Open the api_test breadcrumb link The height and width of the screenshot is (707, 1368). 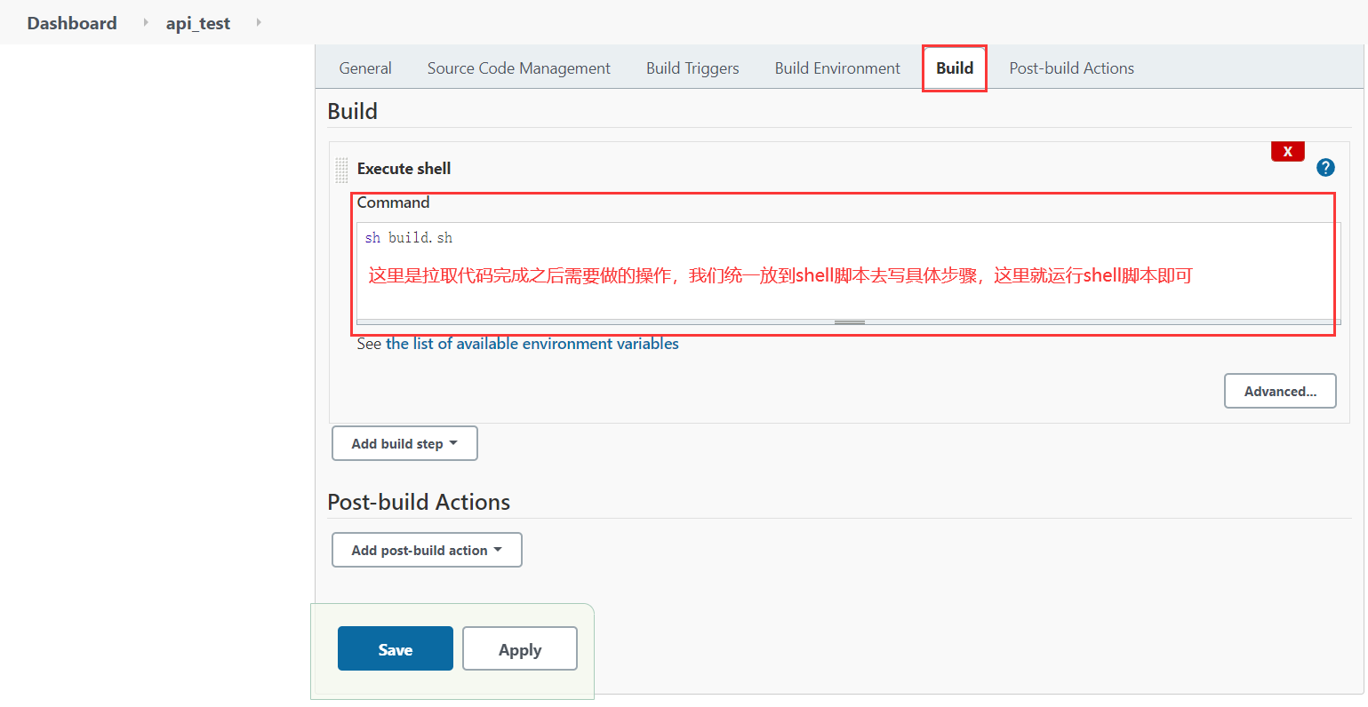point(197,23)
